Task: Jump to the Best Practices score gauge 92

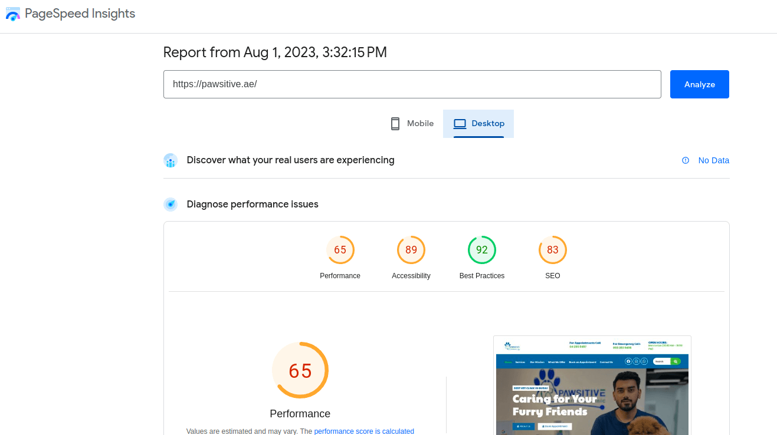Action: 482,250
